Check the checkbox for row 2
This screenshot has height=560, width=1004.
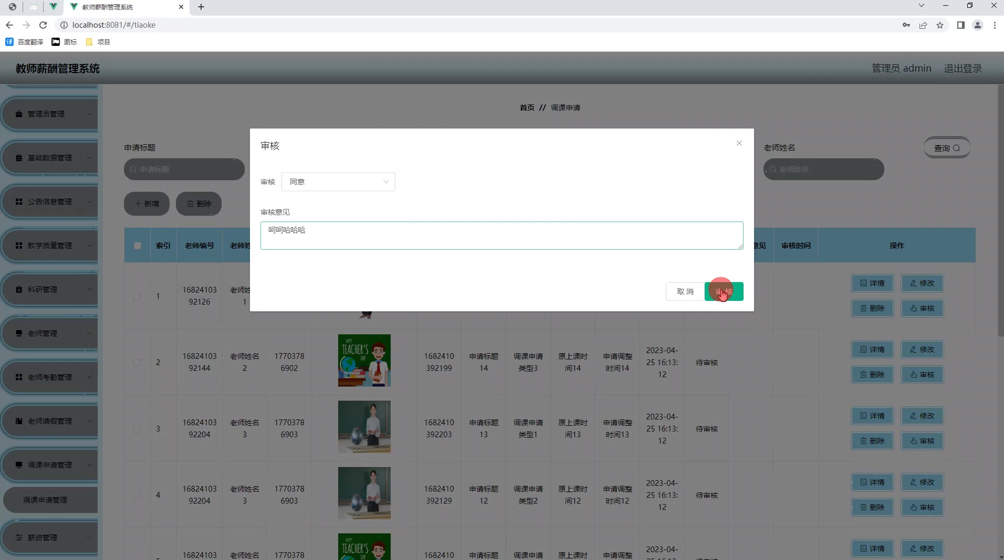point(136,363)
